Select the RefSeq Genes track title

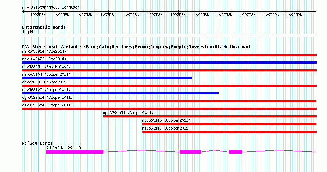[37, 143]
